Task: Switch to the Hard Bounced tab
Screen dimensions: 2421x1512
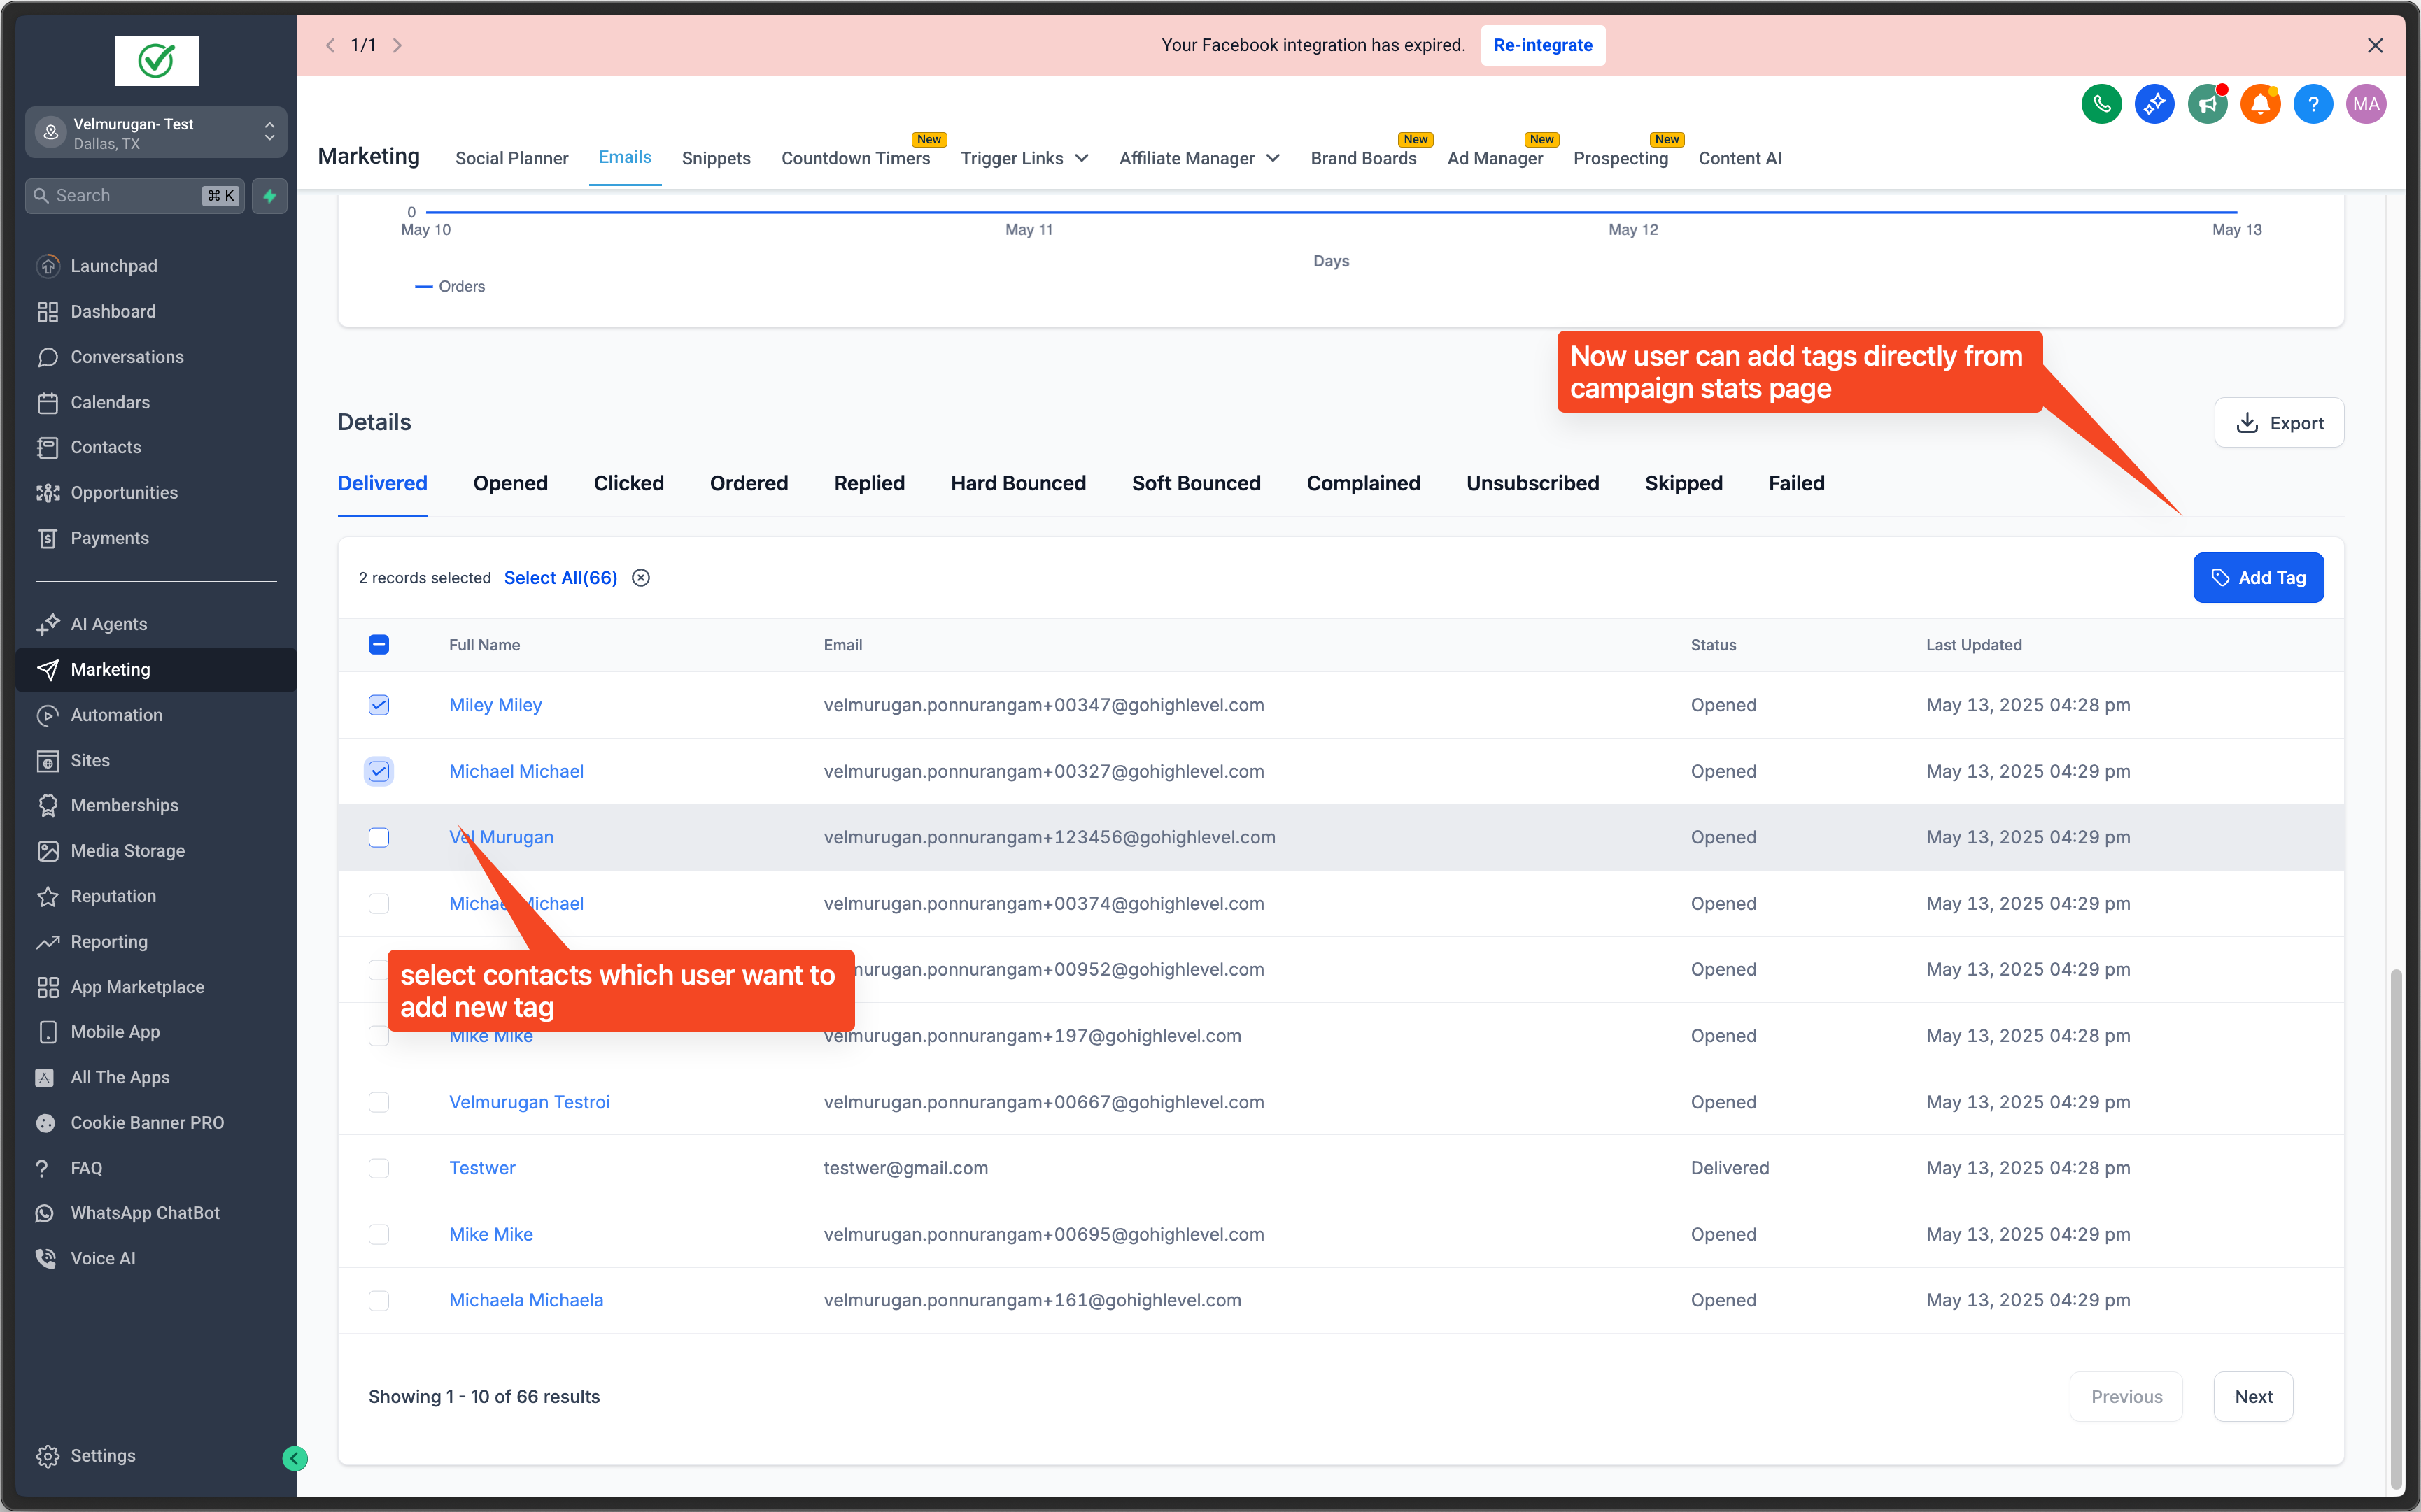Action: [1017, 483]
